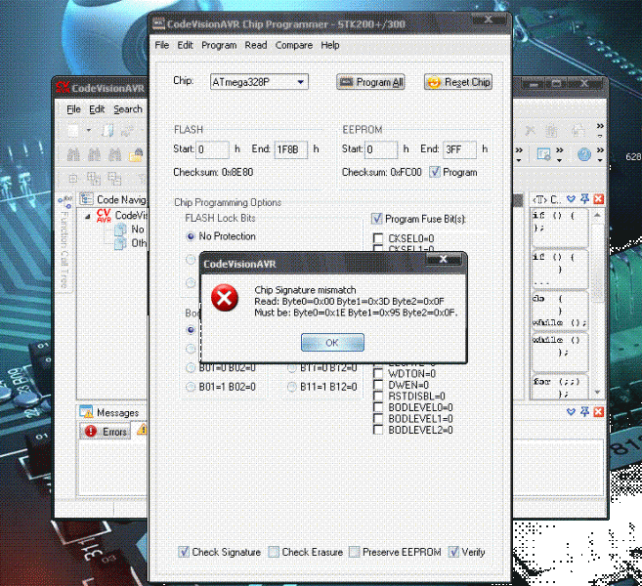
Task: Click the first binoculars Find icon
Action: click(x=73, y=154)
